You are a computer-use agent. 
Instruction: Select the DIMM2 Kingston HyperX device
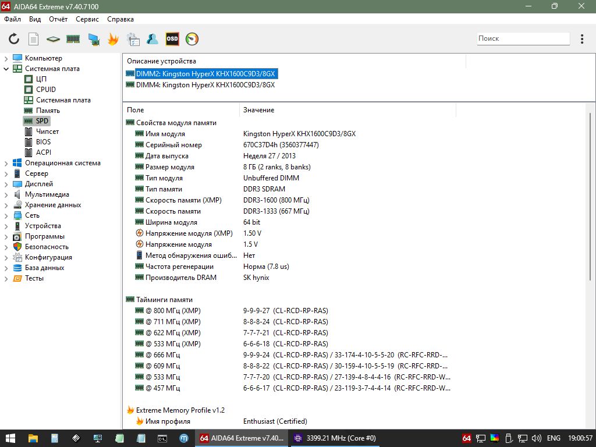coord(205,74)
